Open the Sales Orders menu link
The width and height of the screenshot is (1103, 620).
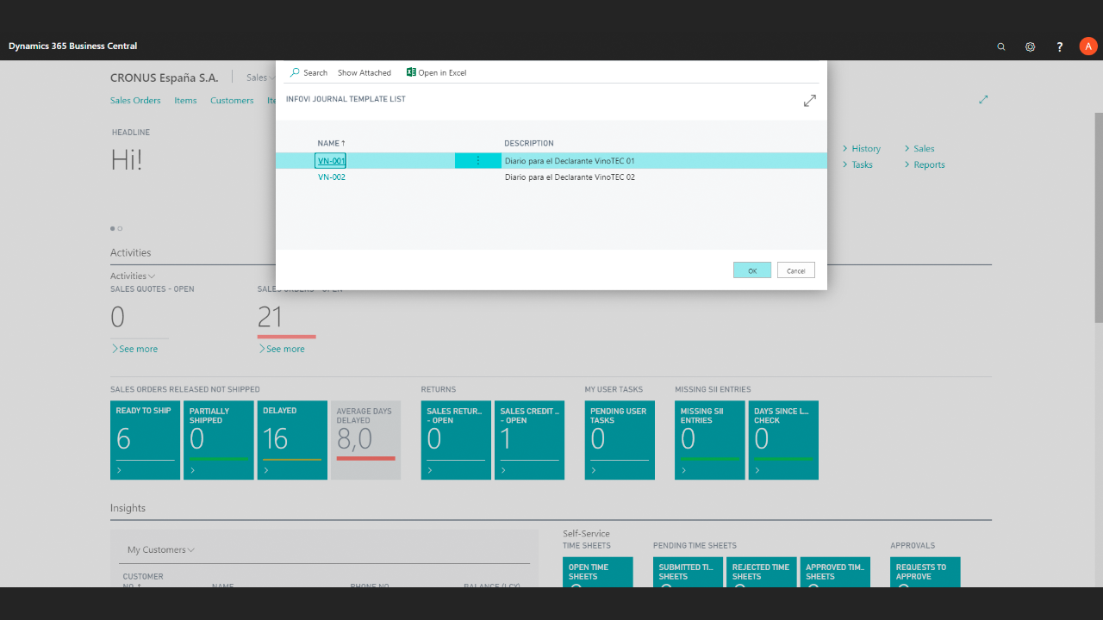click(135, 101)
